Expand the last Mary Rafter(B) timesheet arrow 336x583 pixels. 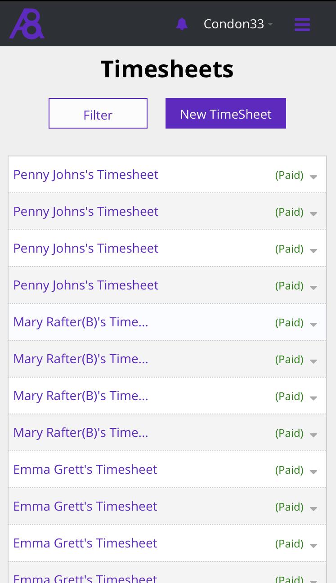click(314, 435)
